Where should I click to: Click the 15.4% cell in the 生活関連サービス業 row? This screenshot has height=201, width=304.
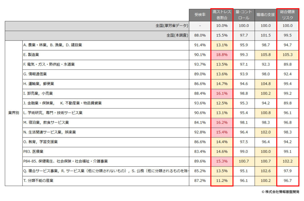point(222,132)
